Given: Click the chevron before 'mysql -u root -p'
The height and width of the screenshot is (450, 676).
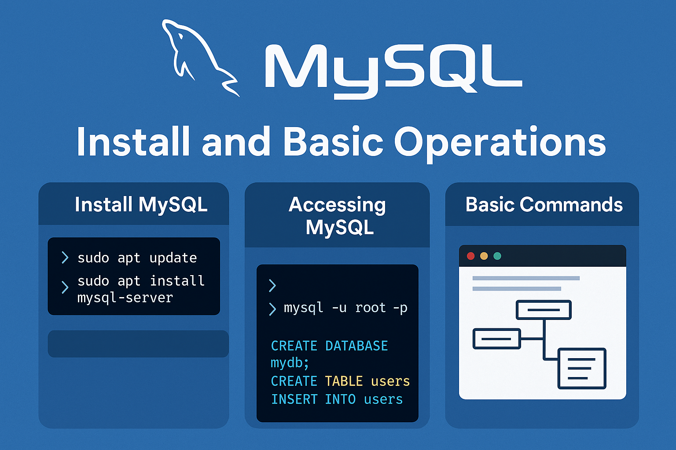Looking at the screenshot, I should (272, 309).
